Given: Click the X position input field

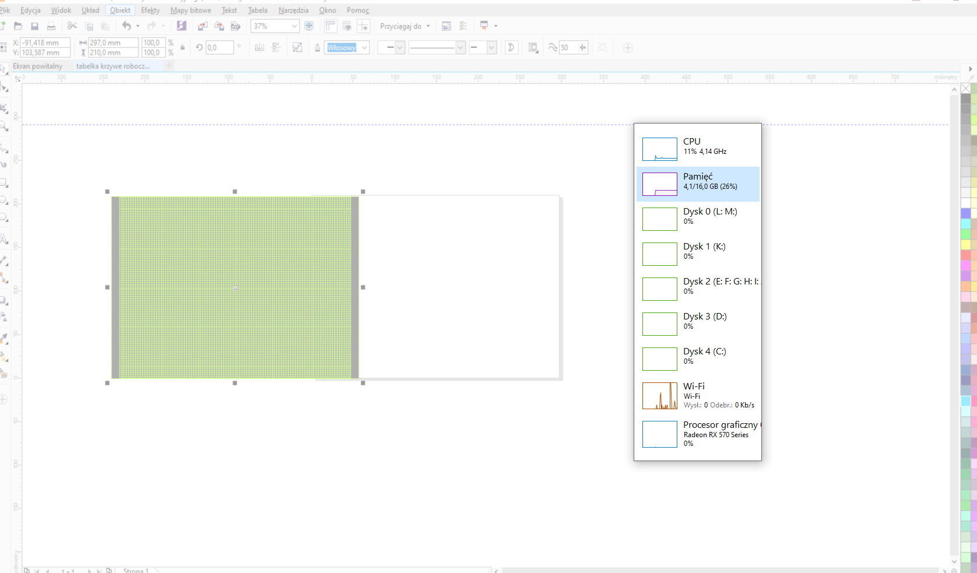Looking at the screenshot, I should coord(45,43).
